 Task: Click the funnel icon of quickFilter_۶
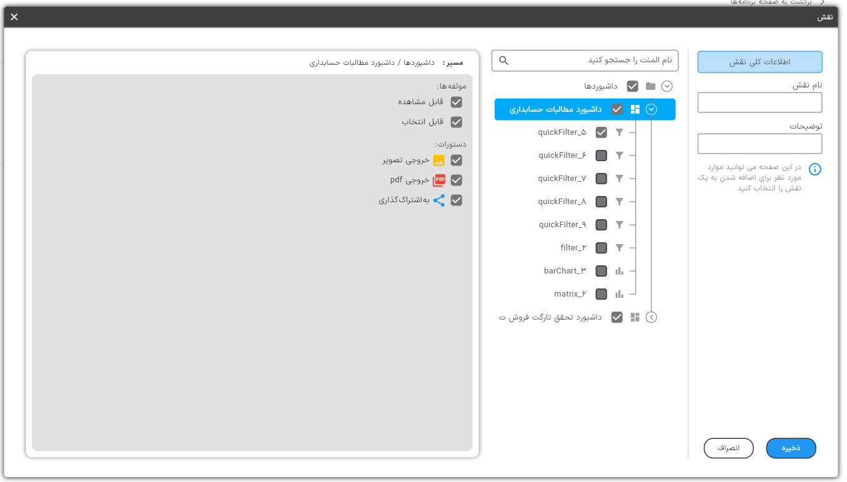coord(620,155)
